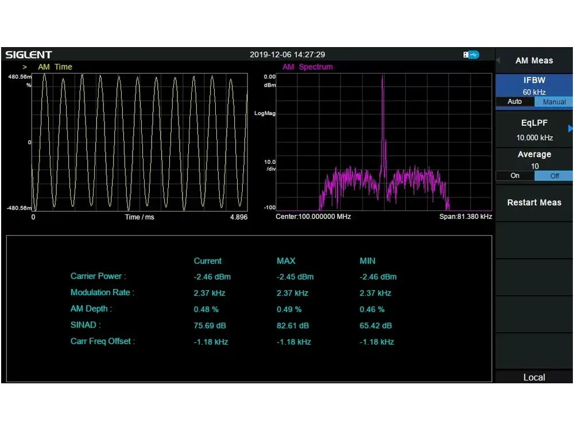574x431 pixels.
Task: Click the 480.56m top scale value
Action: click(x=20, y=77)
